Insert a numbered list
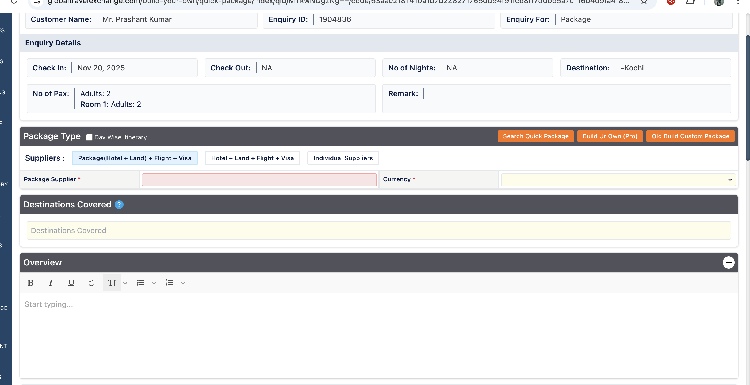 pos(170,283)
